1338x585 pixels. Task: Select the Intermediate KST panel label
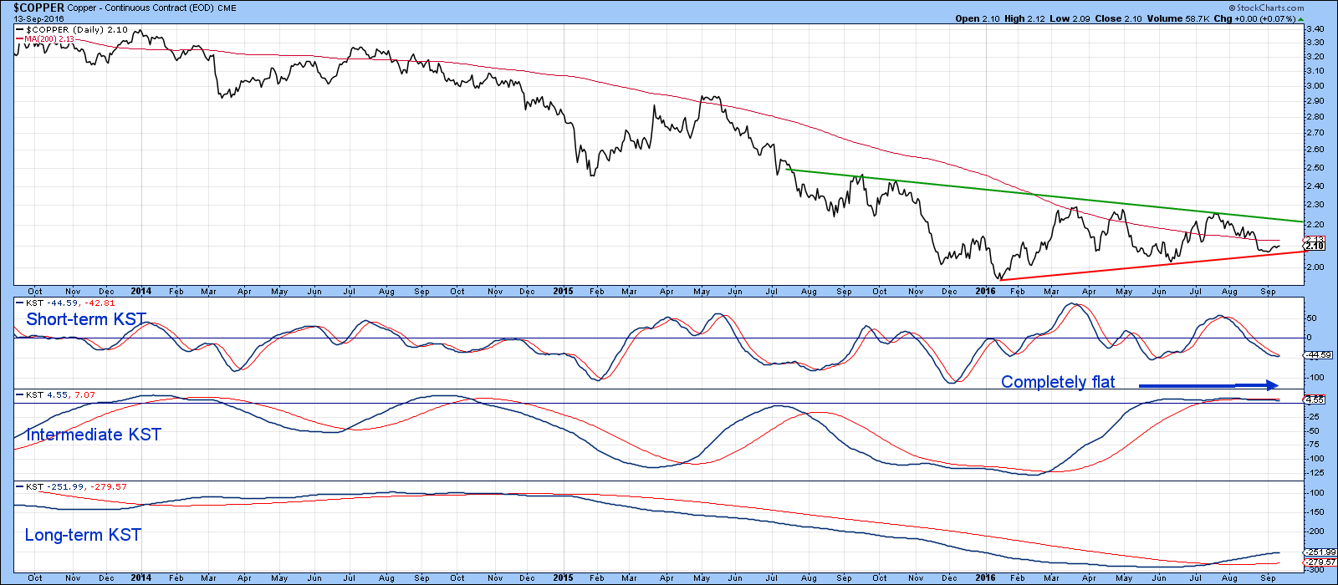coord(94,435)
